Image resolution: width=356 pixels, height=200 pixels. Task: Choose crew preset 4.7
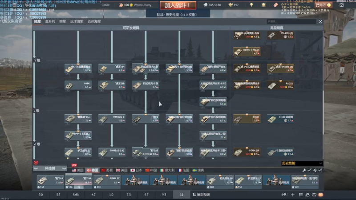click(93, 195)
